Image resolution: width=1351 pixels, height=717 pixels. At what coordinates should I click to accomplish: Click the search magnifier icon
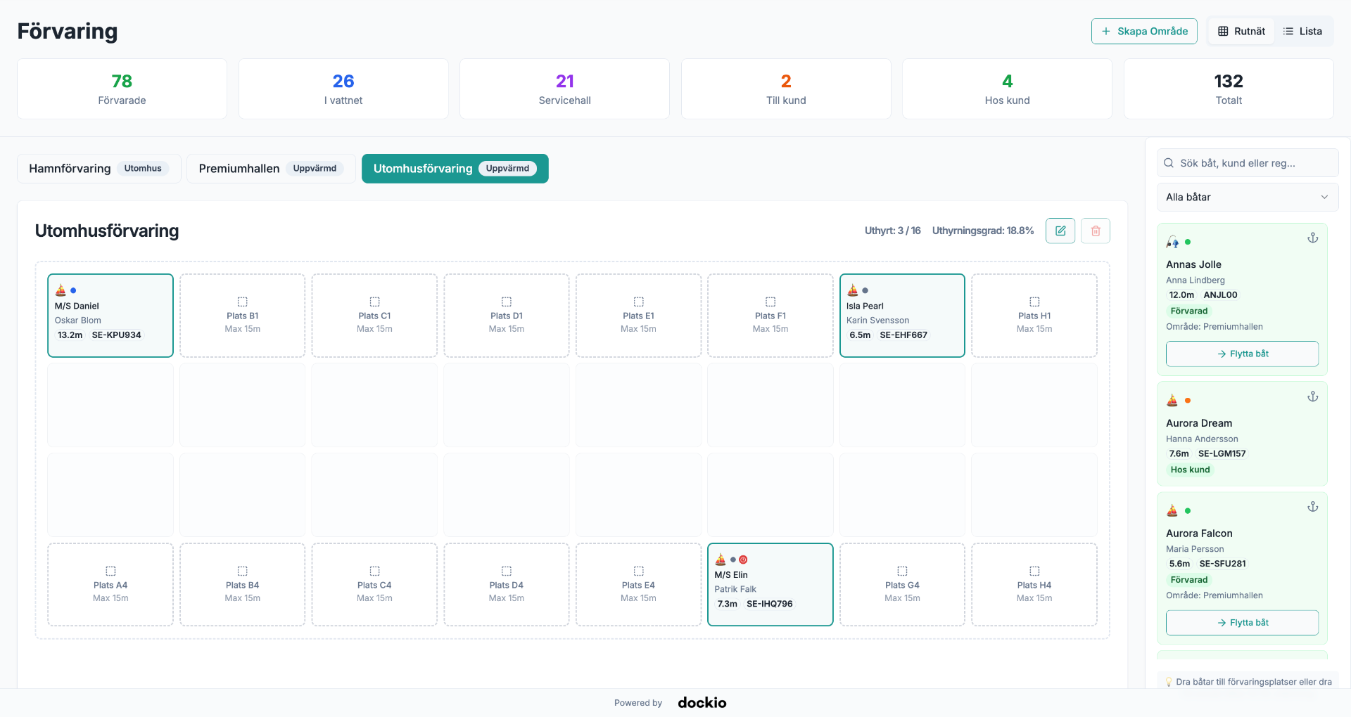1169,163
